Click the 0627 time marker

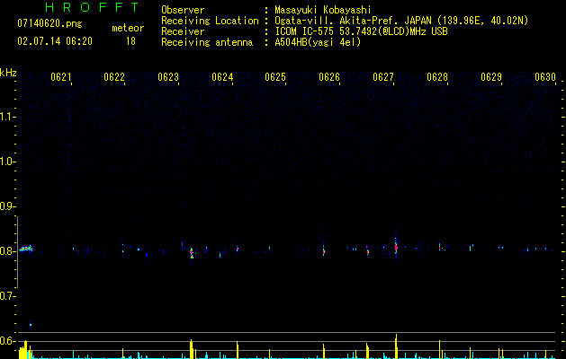click(x=383, y=77)
